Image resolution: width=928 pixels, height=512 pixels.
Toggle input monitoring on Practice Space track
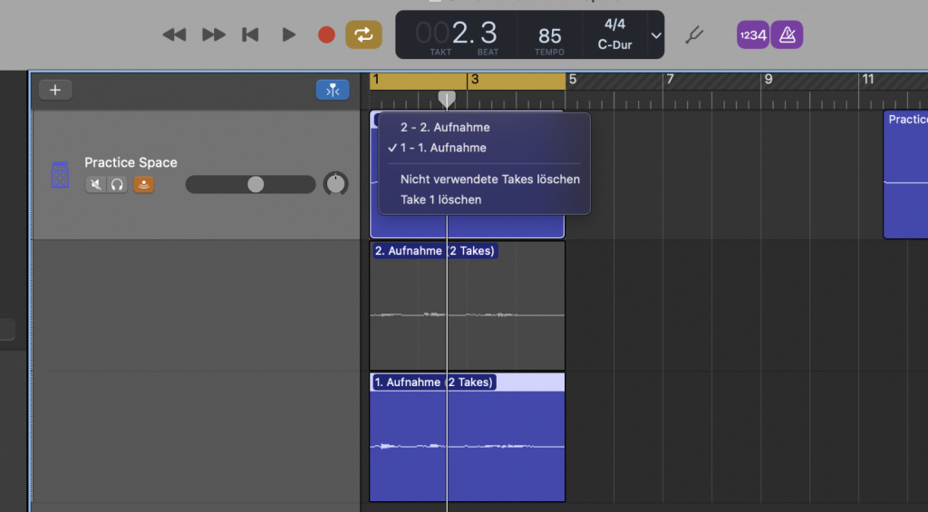143,185
